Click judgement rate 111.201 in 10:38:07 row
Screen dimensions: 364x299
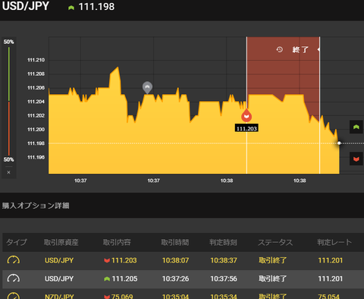pos(331,260)
